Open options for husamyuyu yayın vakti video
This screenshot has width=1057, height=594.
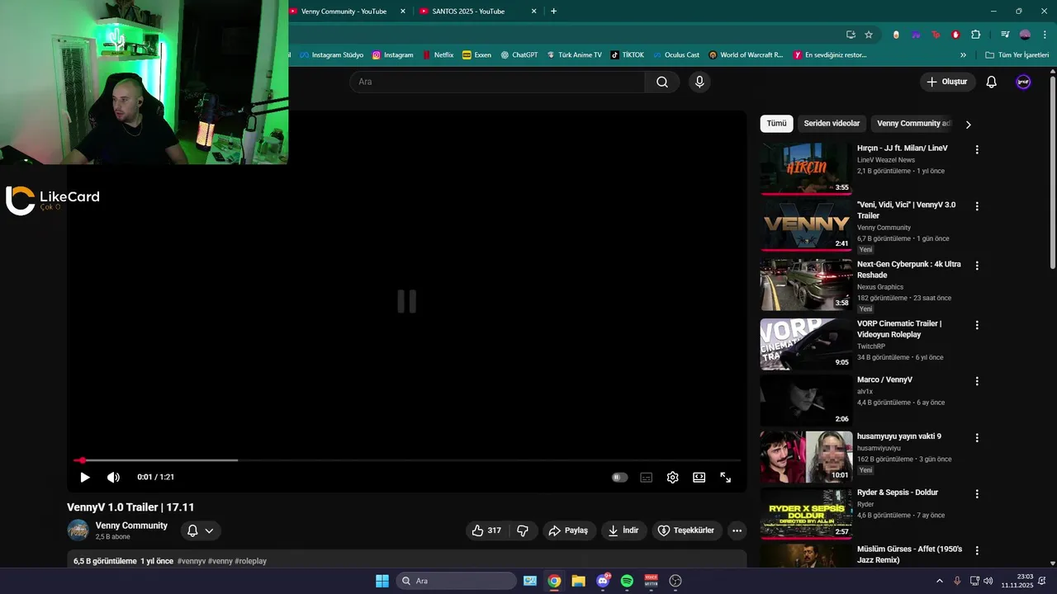click(x=977, y=438)
